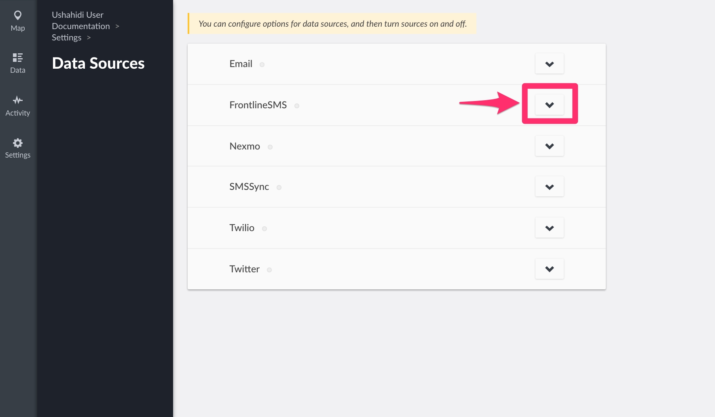Image resolution: width=715 pixels, height=417 pixels.
Task: Go to Ushahidi User Documentation breadcrumb
Action: click(80, 21)
